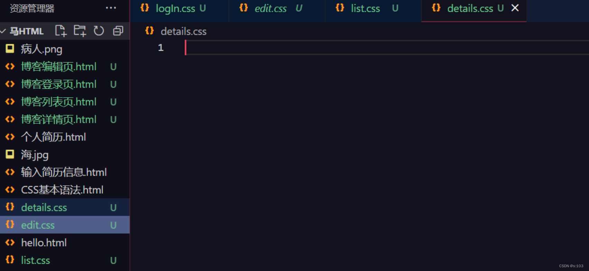Click the CSS icon on logIn.css tab
Viewport: 589px width, 271px height.
point(145,8)
